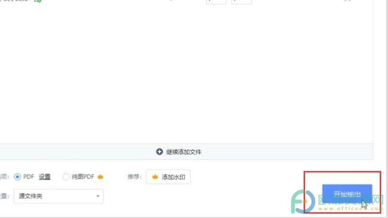This screenshot has width=388, height=218.
Task: Click the plus icon beside 继续添加文件
Action: 160,152
